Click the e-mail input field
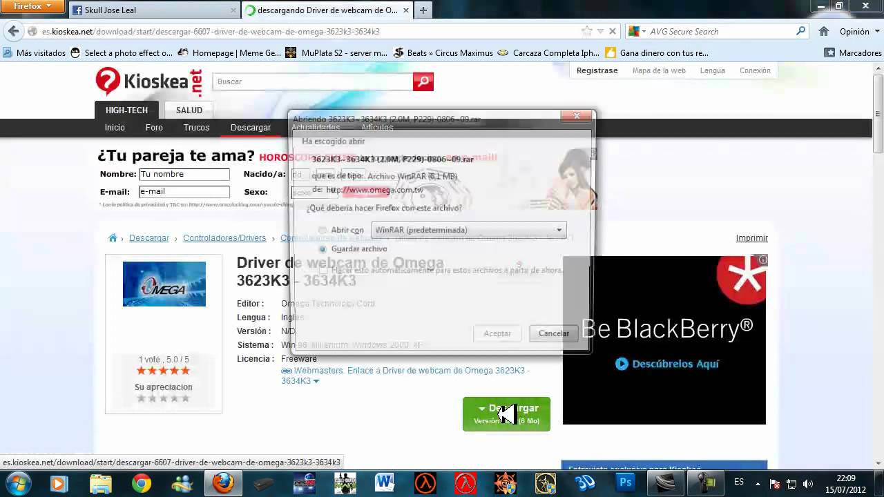This screenshot has width=884, height=497. coord(184,192)
